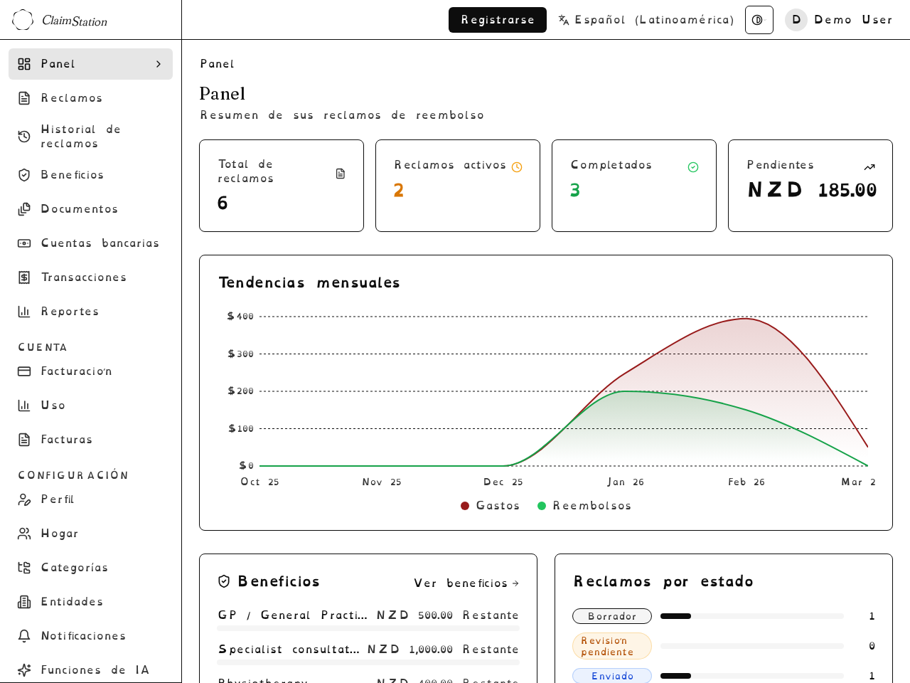The image size is (910, 683).
Task: Click the Uso chart icon
Action: [24, 406]
